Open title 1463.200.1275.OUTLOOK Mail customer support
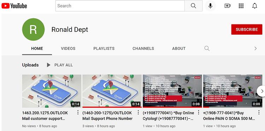Screen dimensions: 265x131 click(45, 115)
